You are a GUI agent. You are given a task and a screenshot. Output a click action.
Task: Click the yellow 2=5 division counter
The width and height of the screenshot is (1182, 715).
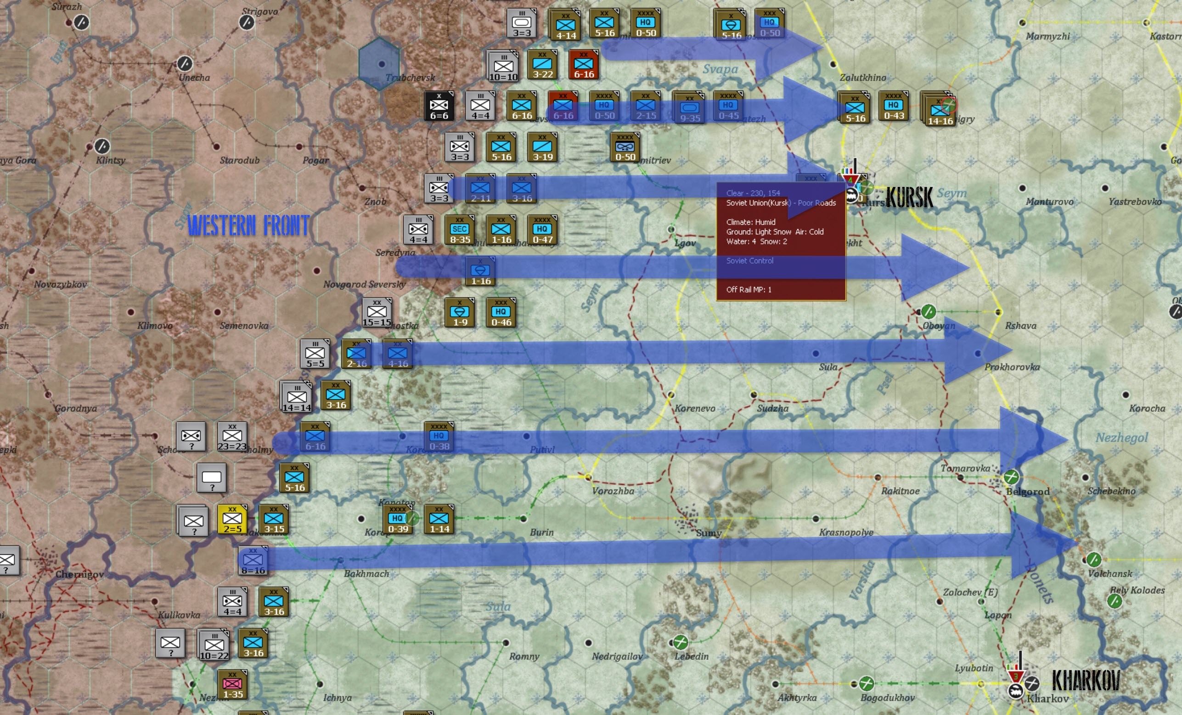232,519
